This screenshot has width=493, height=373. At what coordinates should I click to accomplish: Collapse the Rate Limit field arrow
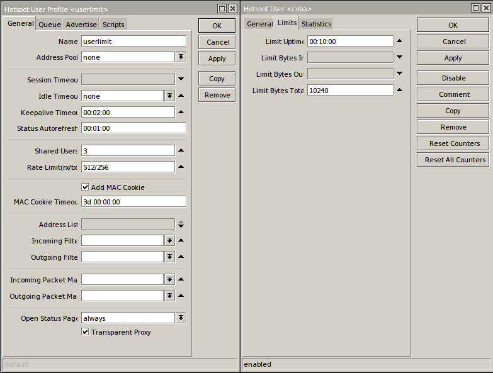(181, 167)
